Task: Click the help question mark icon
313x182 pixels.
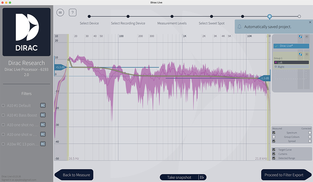Action: click(73, 12)
